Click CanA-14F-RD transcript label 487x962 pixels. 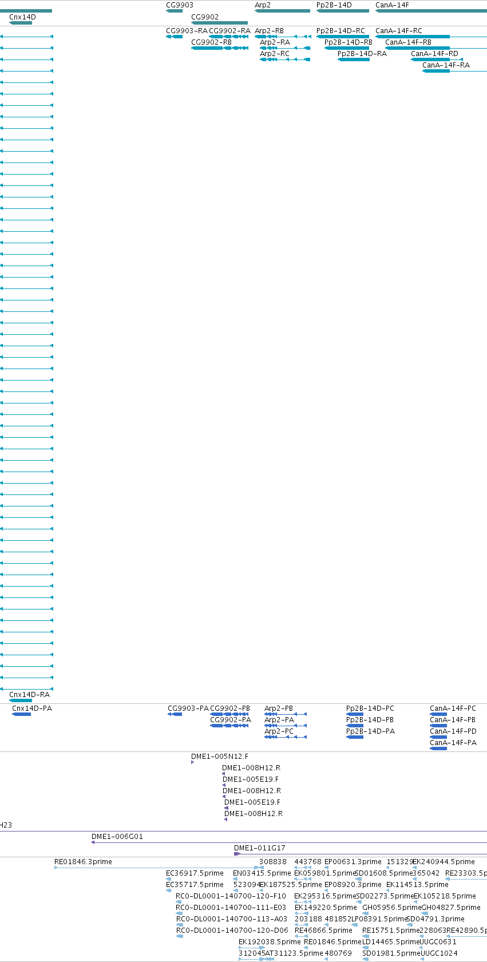[434, 54]
